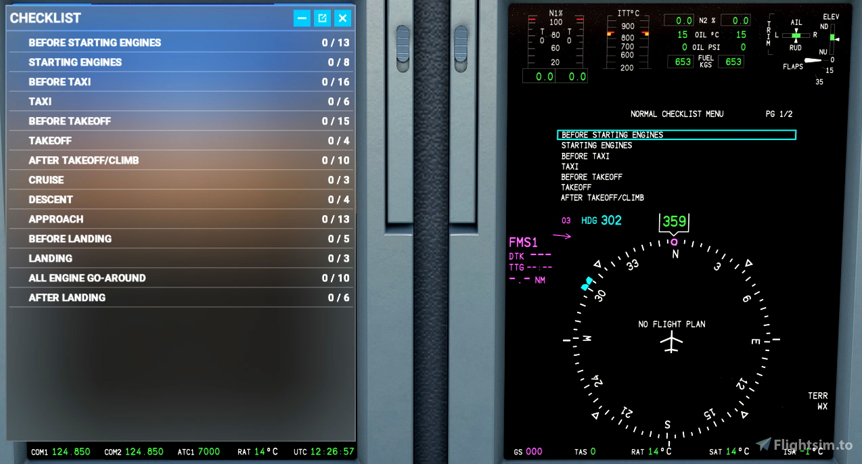Viewport: 862px width, 464px height.
Task: Open the pop-out window icon on CHECKLIST panel
Action: (322, 18)
